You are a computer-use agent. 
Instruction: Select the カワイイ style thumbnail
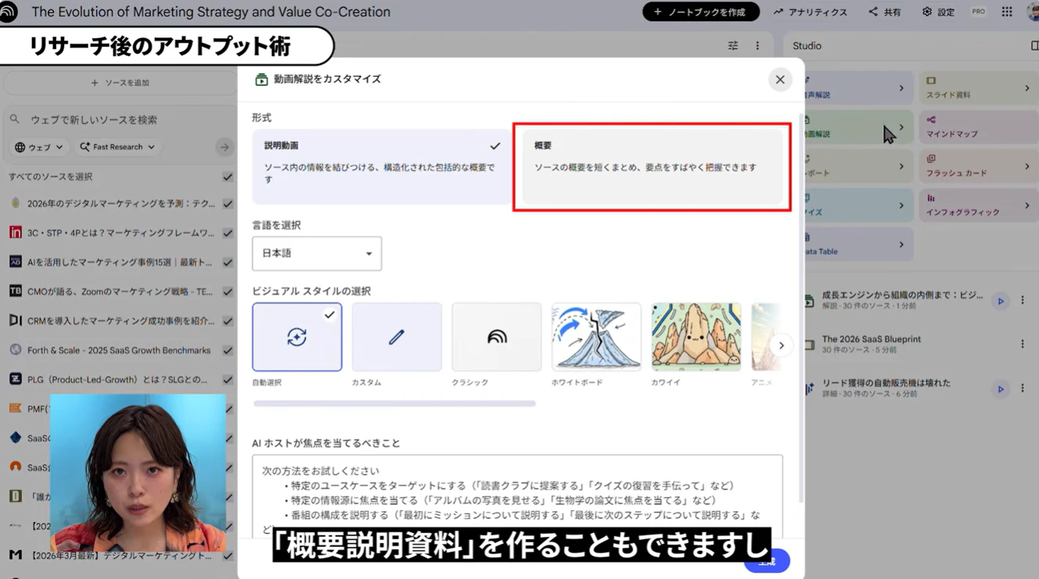[696, 337]
